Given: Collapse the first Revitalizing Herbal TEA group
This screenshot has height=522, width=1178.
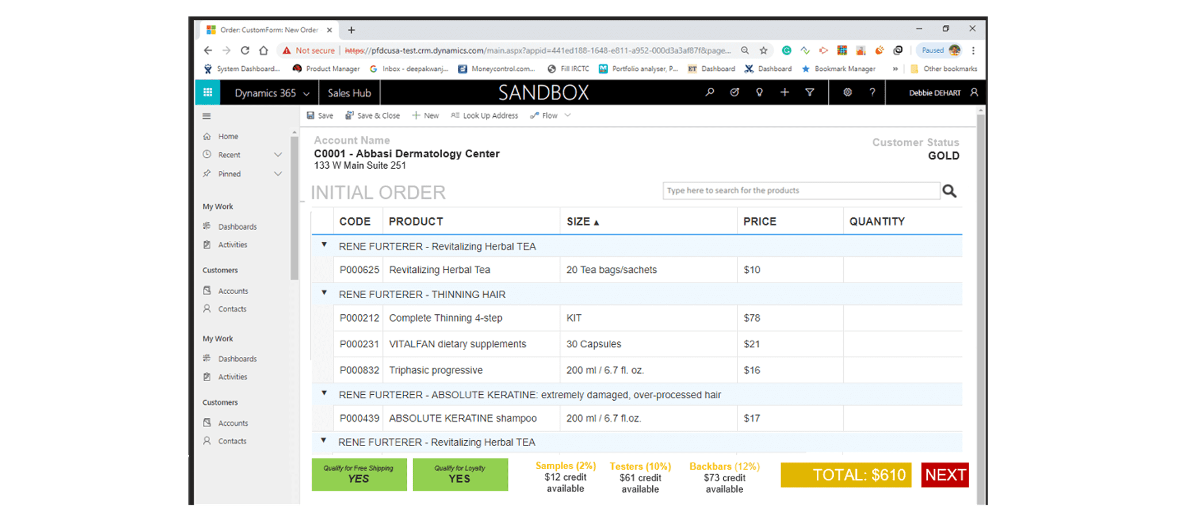Looking at the screenshot, I should click(x=324, y=245).
